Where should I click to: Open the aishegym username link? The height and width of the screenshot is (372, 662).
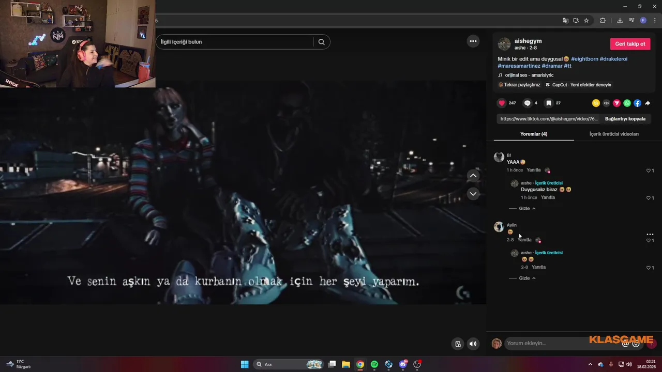[x=528, y=41]
